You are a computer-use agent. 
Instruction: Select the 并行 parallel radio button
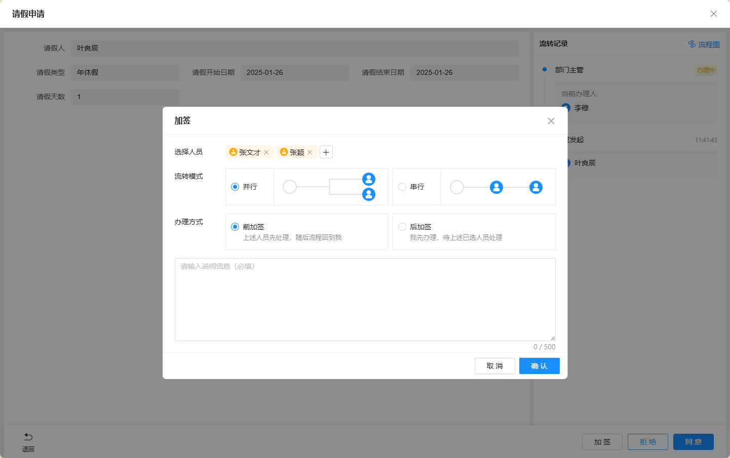[235, 187]
